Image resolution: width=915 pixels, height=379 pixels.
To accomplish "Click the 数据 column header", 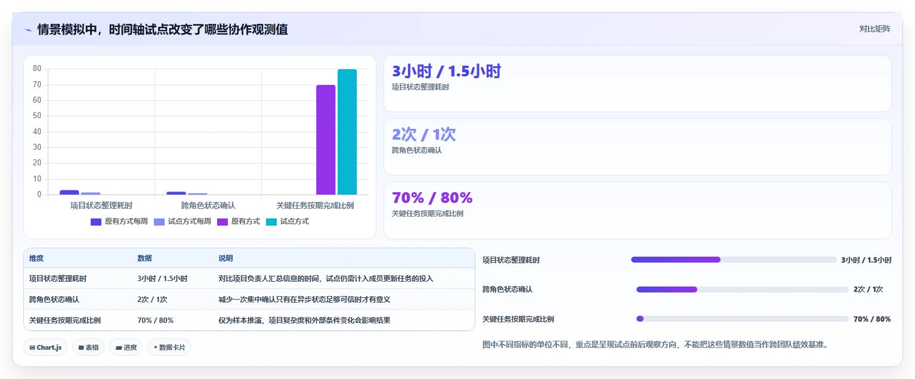I will (x=144, y=258).
